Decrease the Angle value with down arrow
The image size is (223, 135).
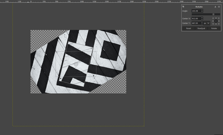click(202, 12)
